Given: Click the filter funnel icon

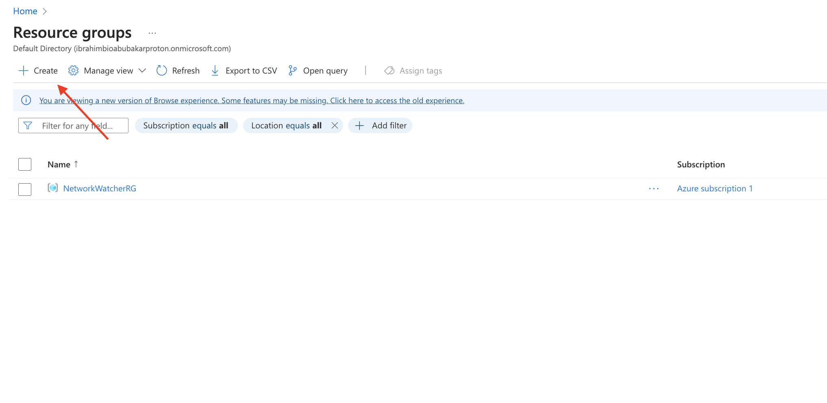Looking at the screenshot, I should click(x=28, y=126).
